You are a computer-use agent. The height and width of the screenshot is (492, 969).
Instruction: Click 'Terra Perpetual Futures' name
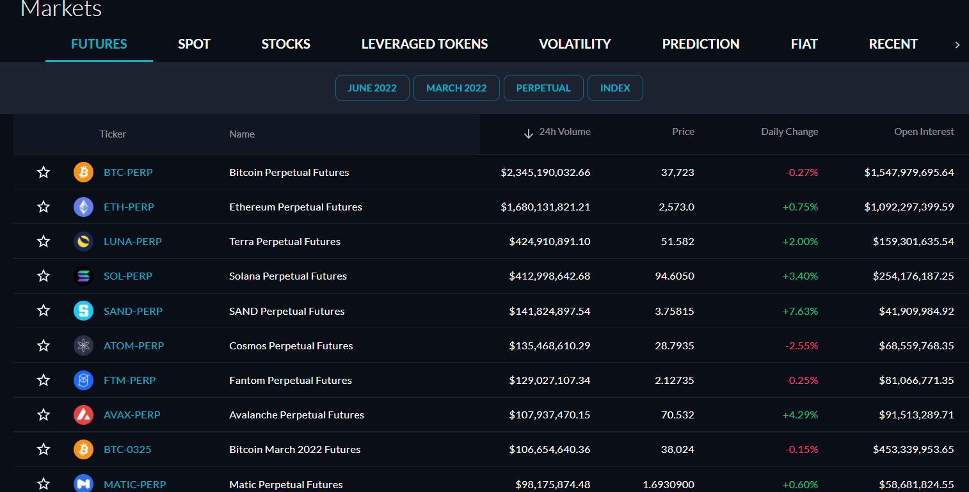click(x=285, y=241)
